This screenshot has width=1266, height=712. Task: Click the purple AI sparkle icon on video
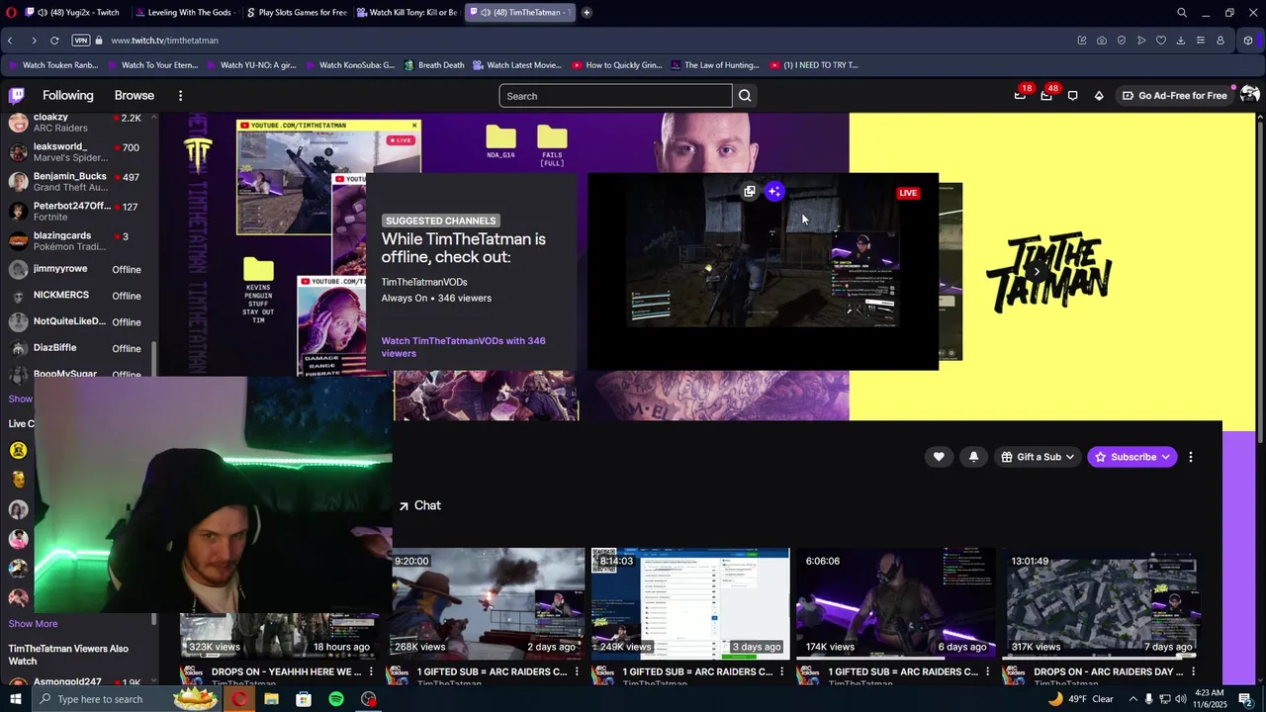tap(774, 192)
